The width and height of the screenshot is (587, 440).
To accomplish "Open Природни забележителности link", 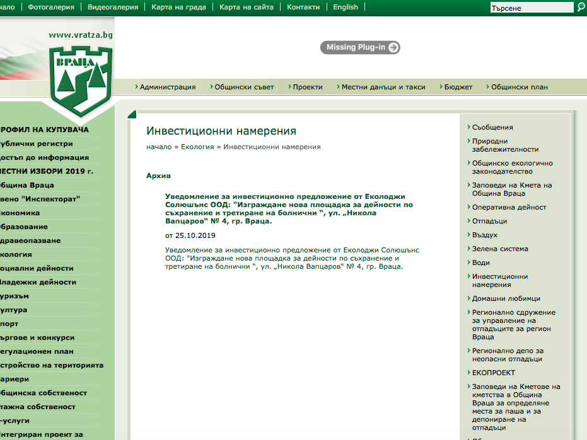I will pyautogui.click(x=505, y=145).
